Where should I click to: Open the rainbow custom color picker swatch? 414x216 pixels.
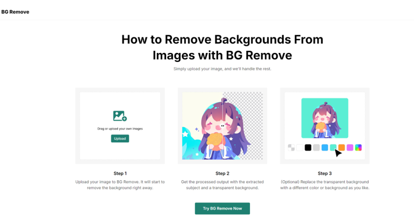[x=358, y=147]
